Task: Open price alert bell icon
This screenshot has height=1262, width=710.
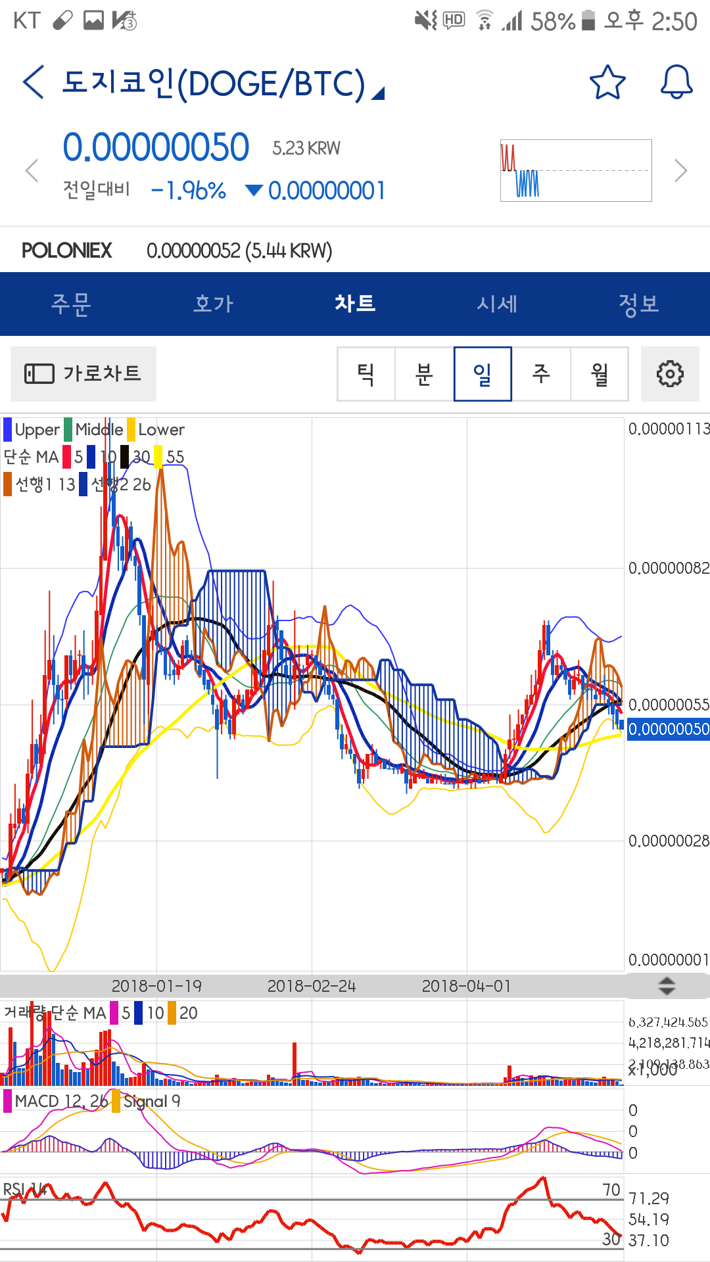Action: [x=676, y=83]
